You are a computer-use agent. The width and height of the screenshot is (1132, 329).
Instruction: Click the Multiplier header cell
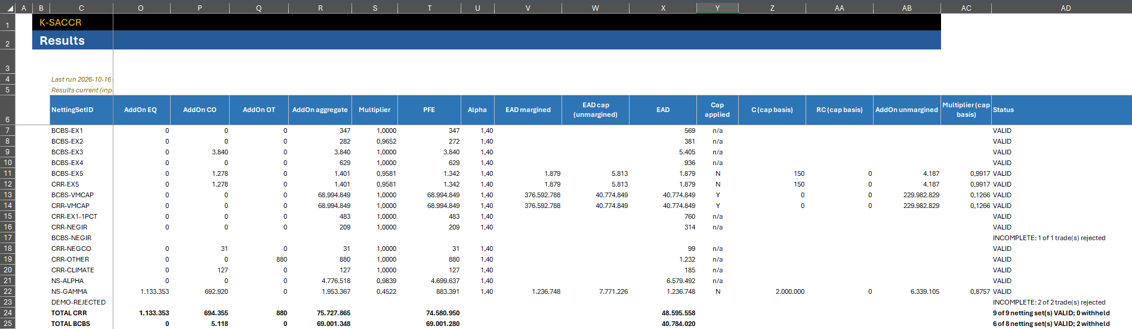(375, 110)
